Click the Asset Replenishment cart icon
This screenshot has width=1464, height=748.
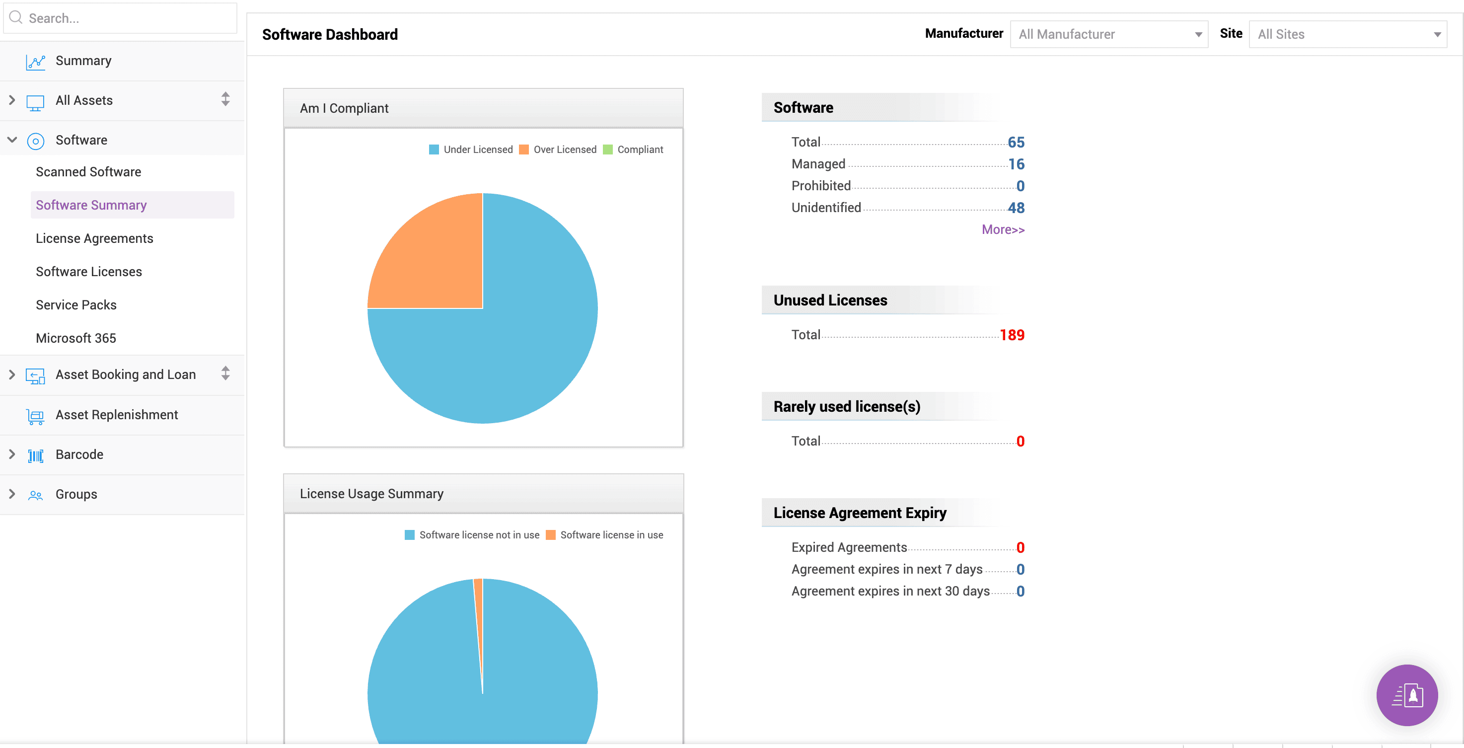tap(35, 416)
